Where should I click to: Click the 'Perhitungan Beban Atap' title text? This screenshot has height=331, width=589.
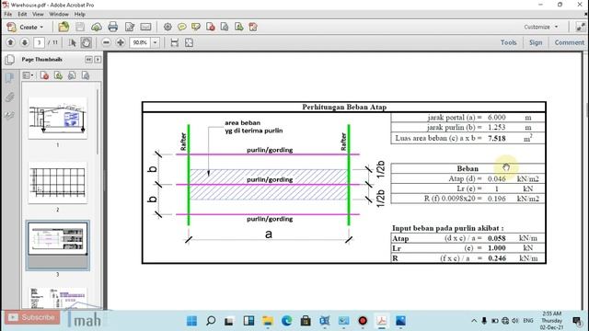click(x=344, y=107)
